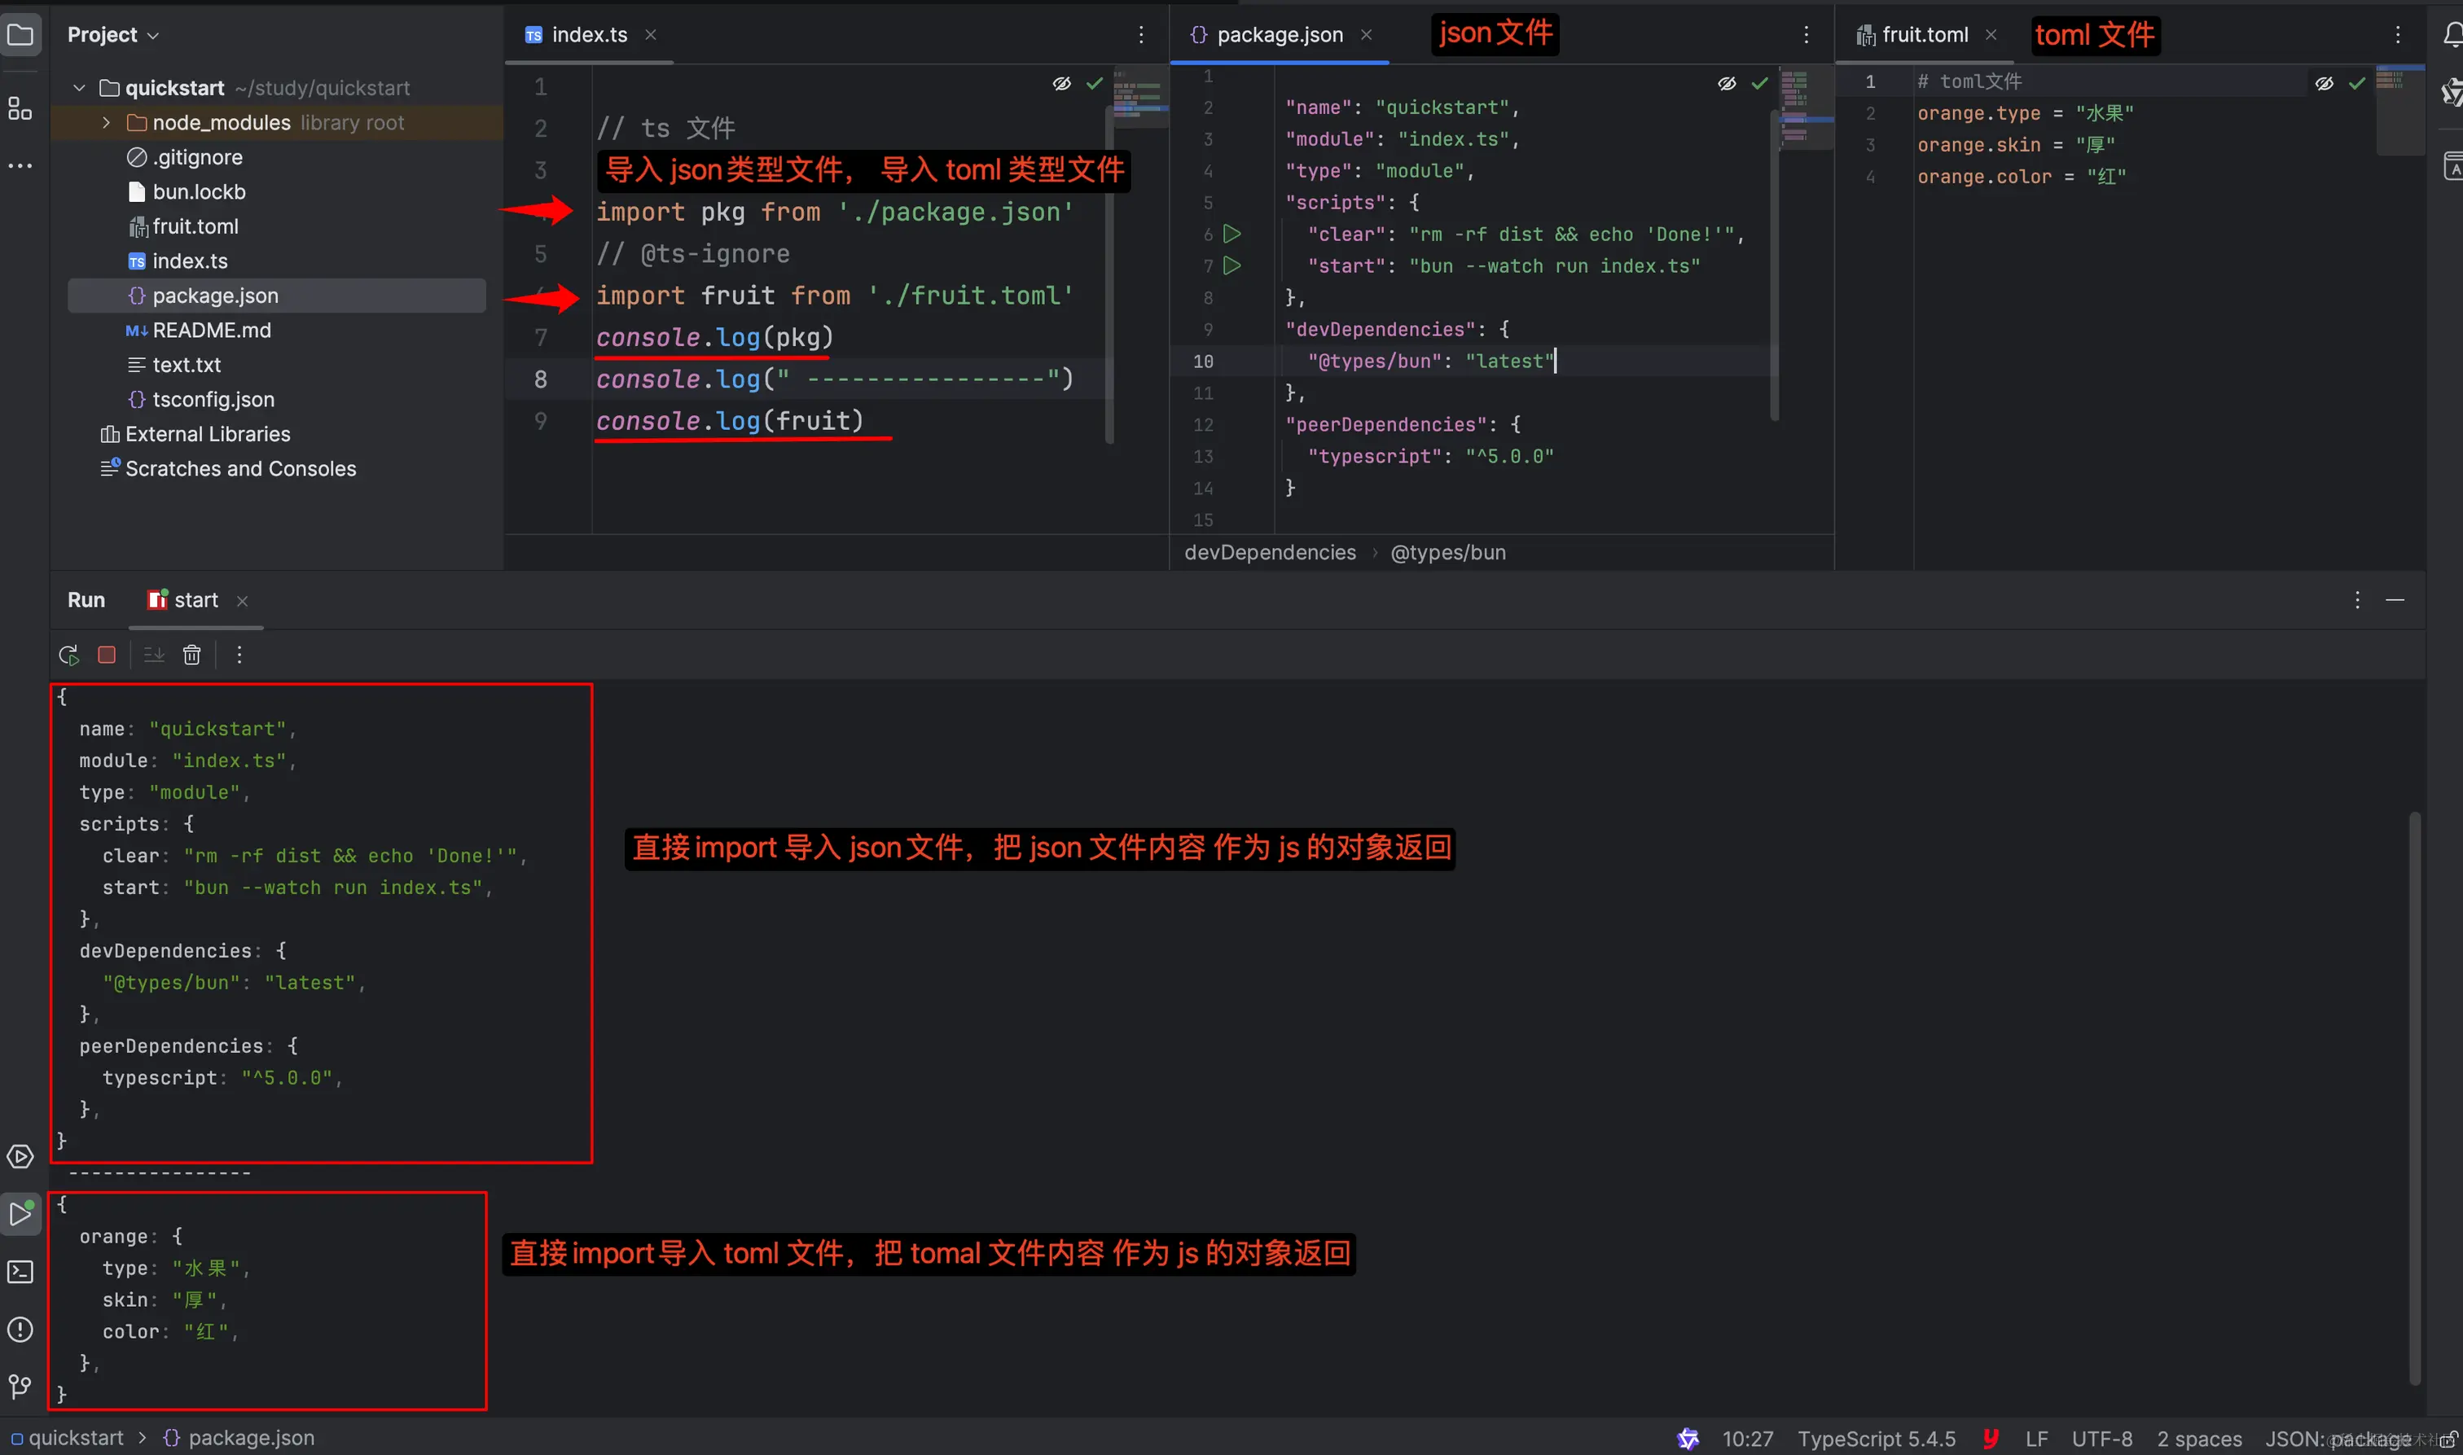The height and width of the screenshot is (1455, 2463).
Task: Click the red Y plugin status icon
Action: (1991, 1439)
